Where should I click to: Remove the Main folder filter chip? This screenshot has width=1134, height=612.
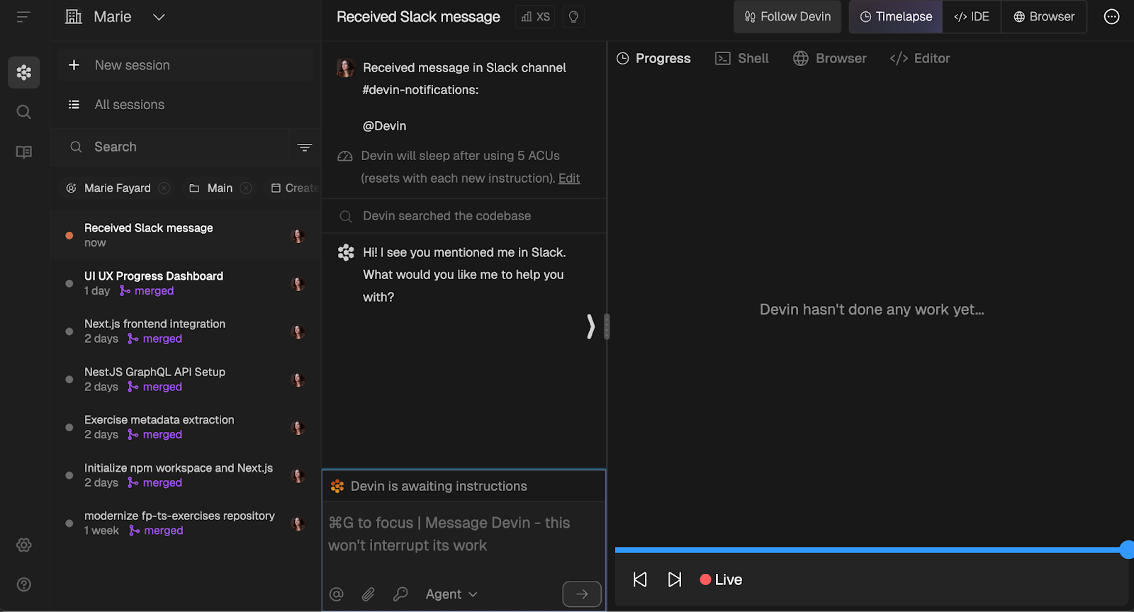tap(246, 188)
